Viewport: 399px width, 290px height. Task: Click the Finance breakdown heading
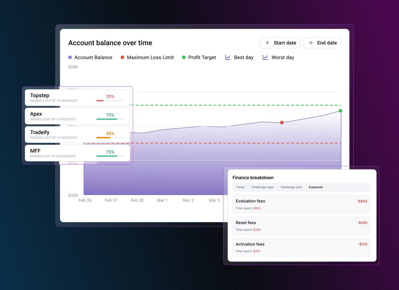[253, 178]
